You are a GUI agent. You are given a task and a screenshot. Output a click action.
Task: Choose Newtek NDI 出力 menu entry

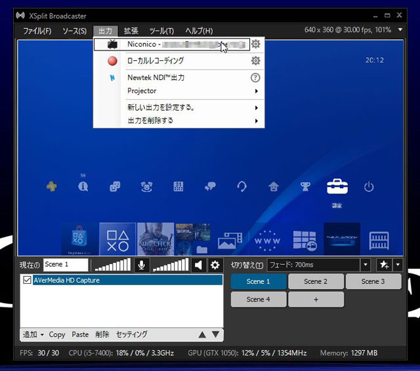(x=156, y=77)
